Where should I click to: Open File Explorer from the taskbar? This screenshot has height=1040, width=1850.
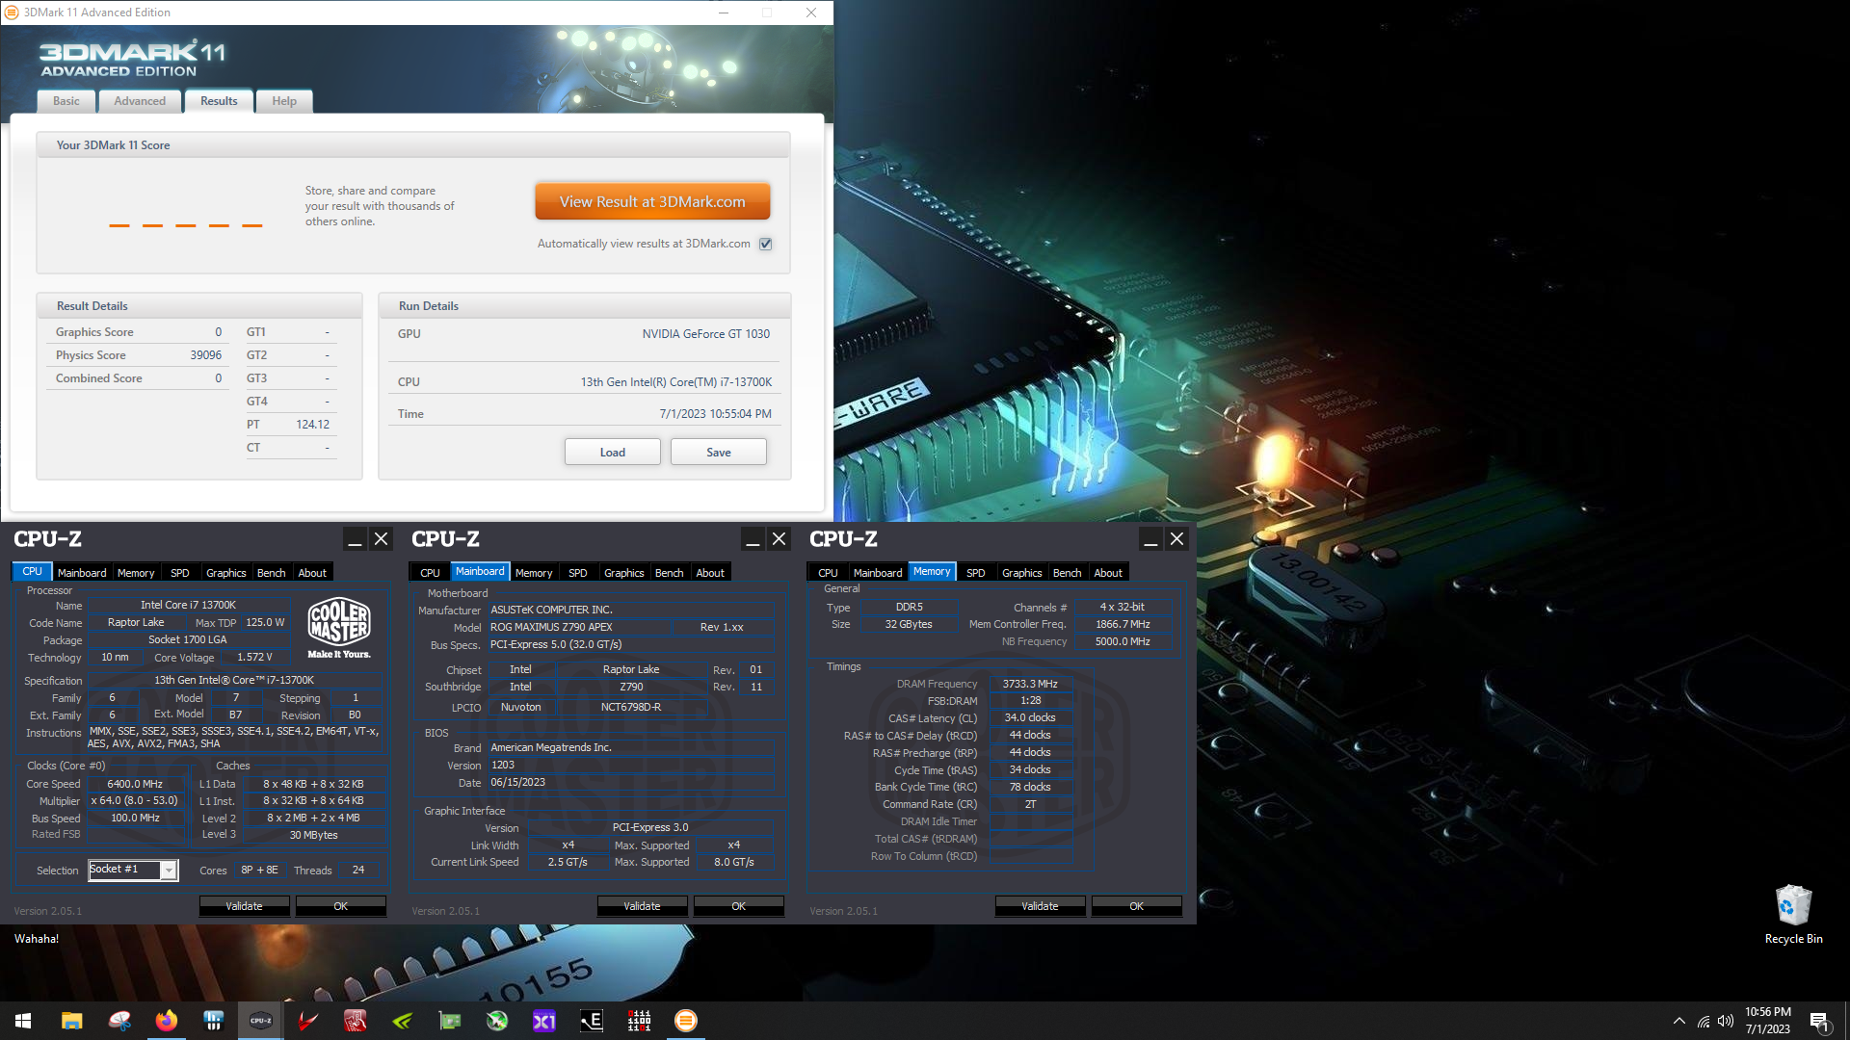[x=71, y=1021]
